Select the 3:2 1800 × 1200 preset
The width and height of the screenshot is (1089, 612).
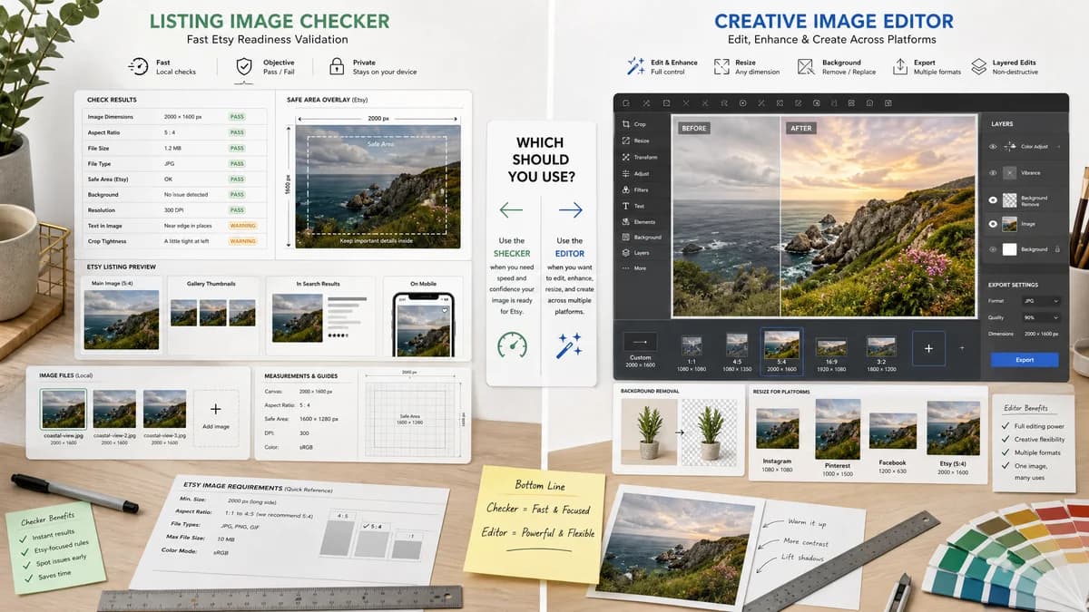point(881,355)
